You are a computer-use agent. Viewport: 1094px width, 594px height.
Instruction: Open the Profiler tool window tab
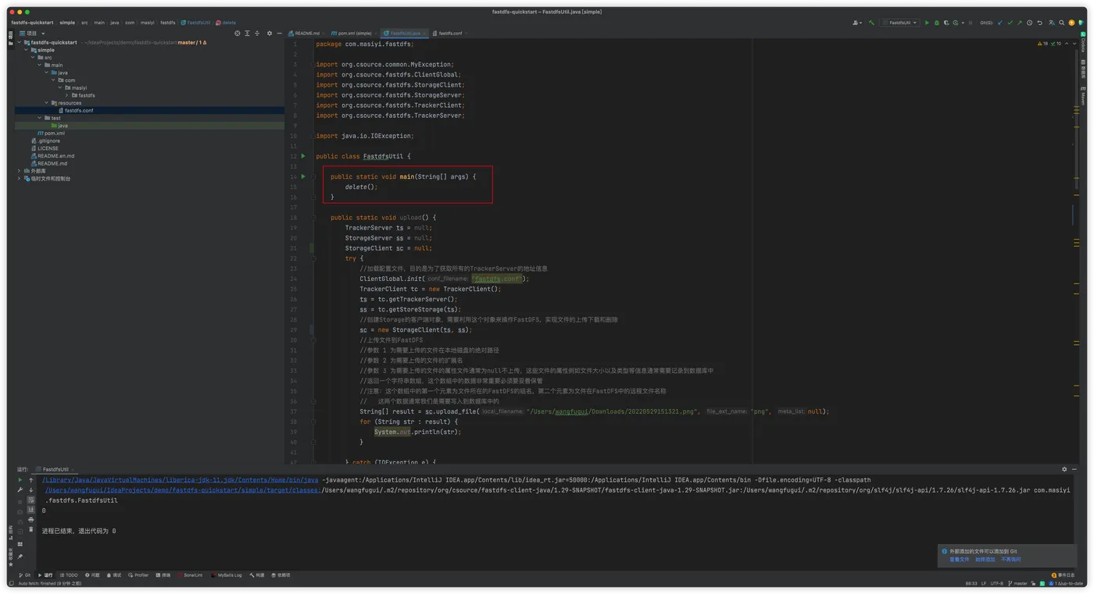[x=138, y=575]
